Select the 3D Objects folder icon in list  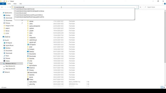click(x=28, y=44)
